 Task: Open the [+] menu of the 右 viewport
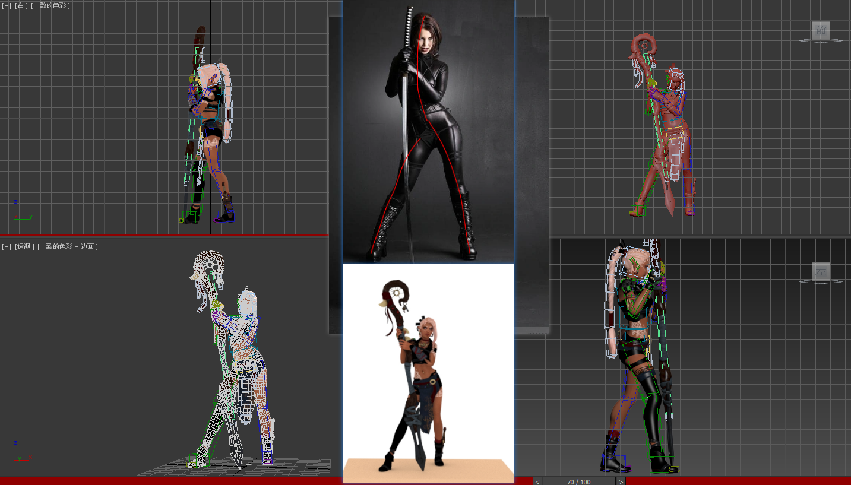pos(7,5)
